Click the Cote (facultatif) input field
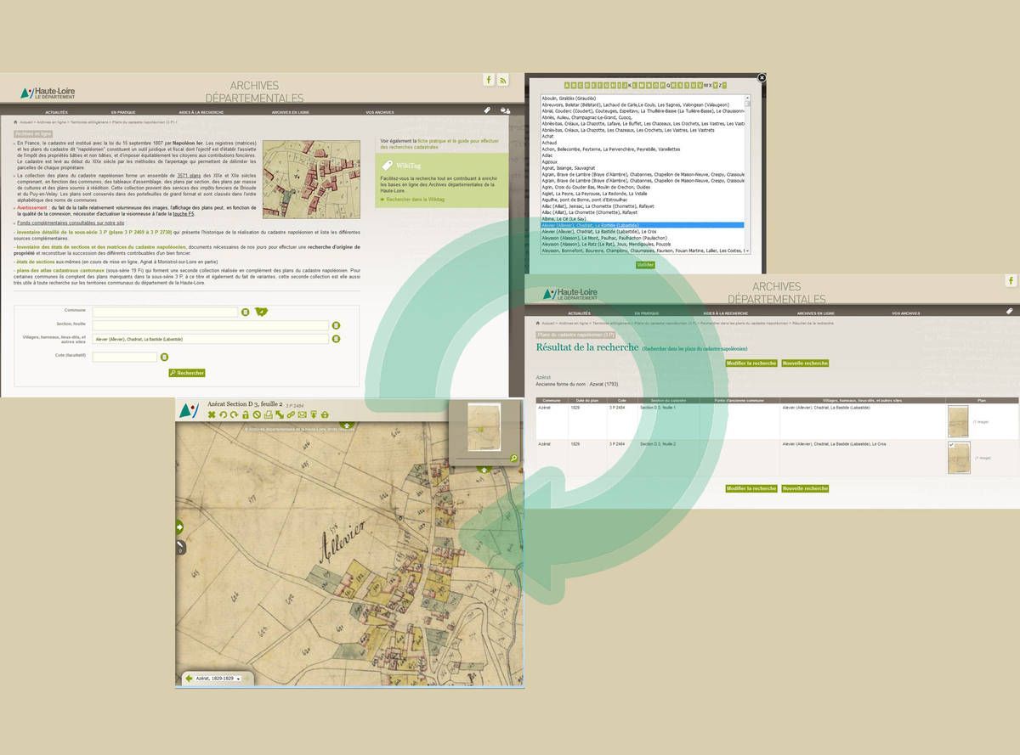Image resolution: width=1020 pixels, height=755 pixels. (x=125, y=357)
